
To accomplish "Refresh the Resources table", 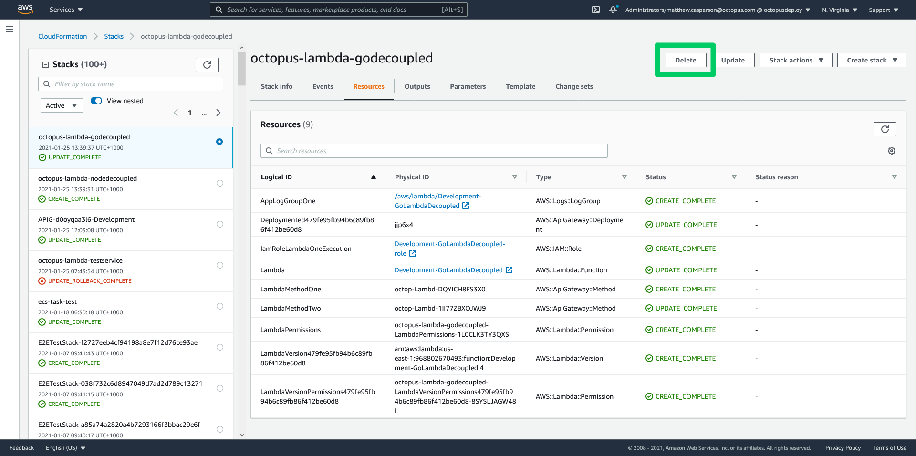I will click(885, 129).
